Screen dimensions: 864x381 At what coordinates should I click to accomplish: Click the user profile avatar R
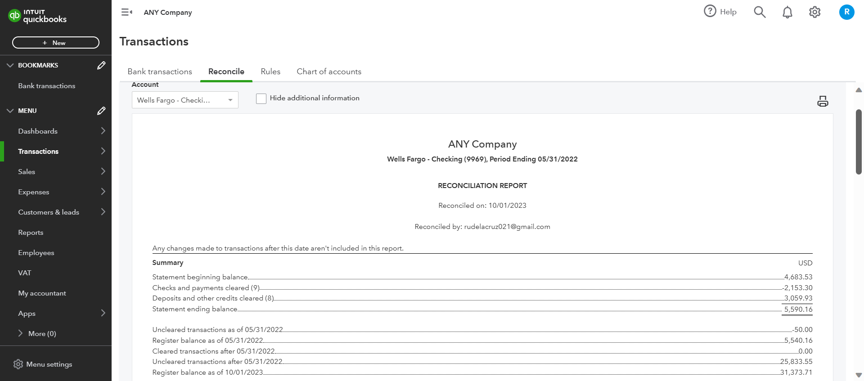[x=846, y=12]
